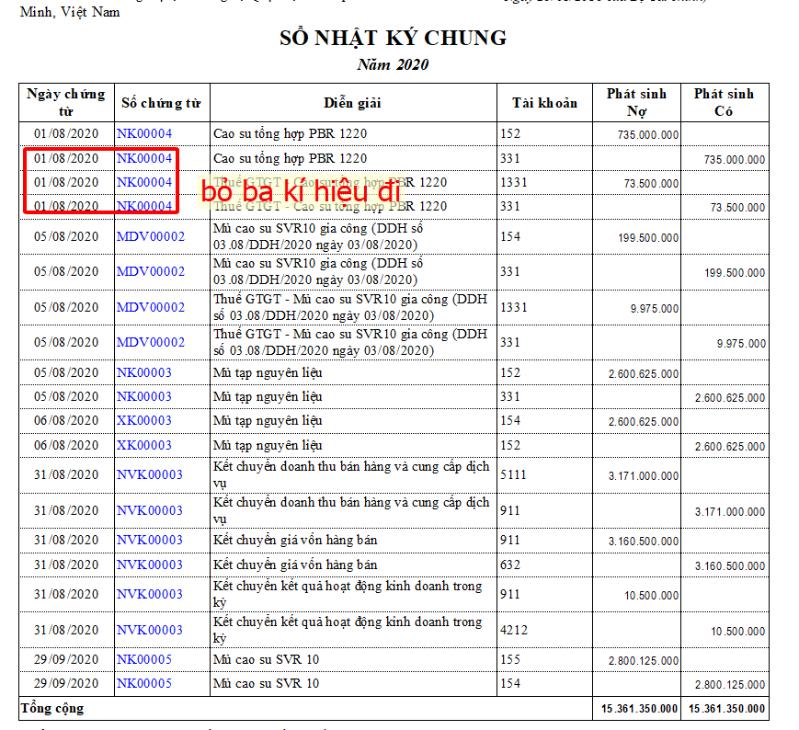799x730 pixels.
Task: Open MDV00002 link on the 9.975.000 debit row
Action: pyautogui.click(x=150, y=307)
